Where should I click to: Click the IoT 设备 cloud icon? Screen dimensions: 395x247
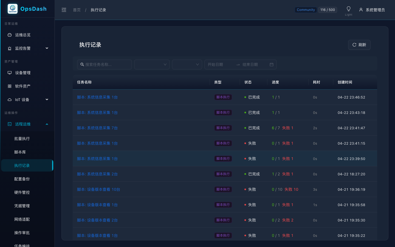10,100
